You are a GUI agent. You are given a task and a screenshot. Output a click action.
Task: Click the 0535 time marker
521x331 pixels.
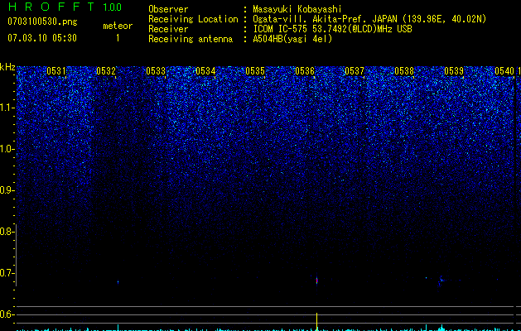255,71
